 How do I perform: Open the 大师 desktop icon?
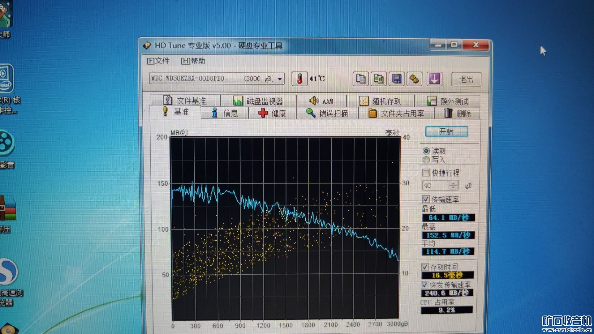(x=6, y=14)
